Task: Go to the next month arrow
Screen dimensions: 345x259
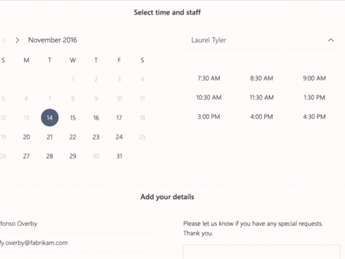Action: (x=17, y=40)
